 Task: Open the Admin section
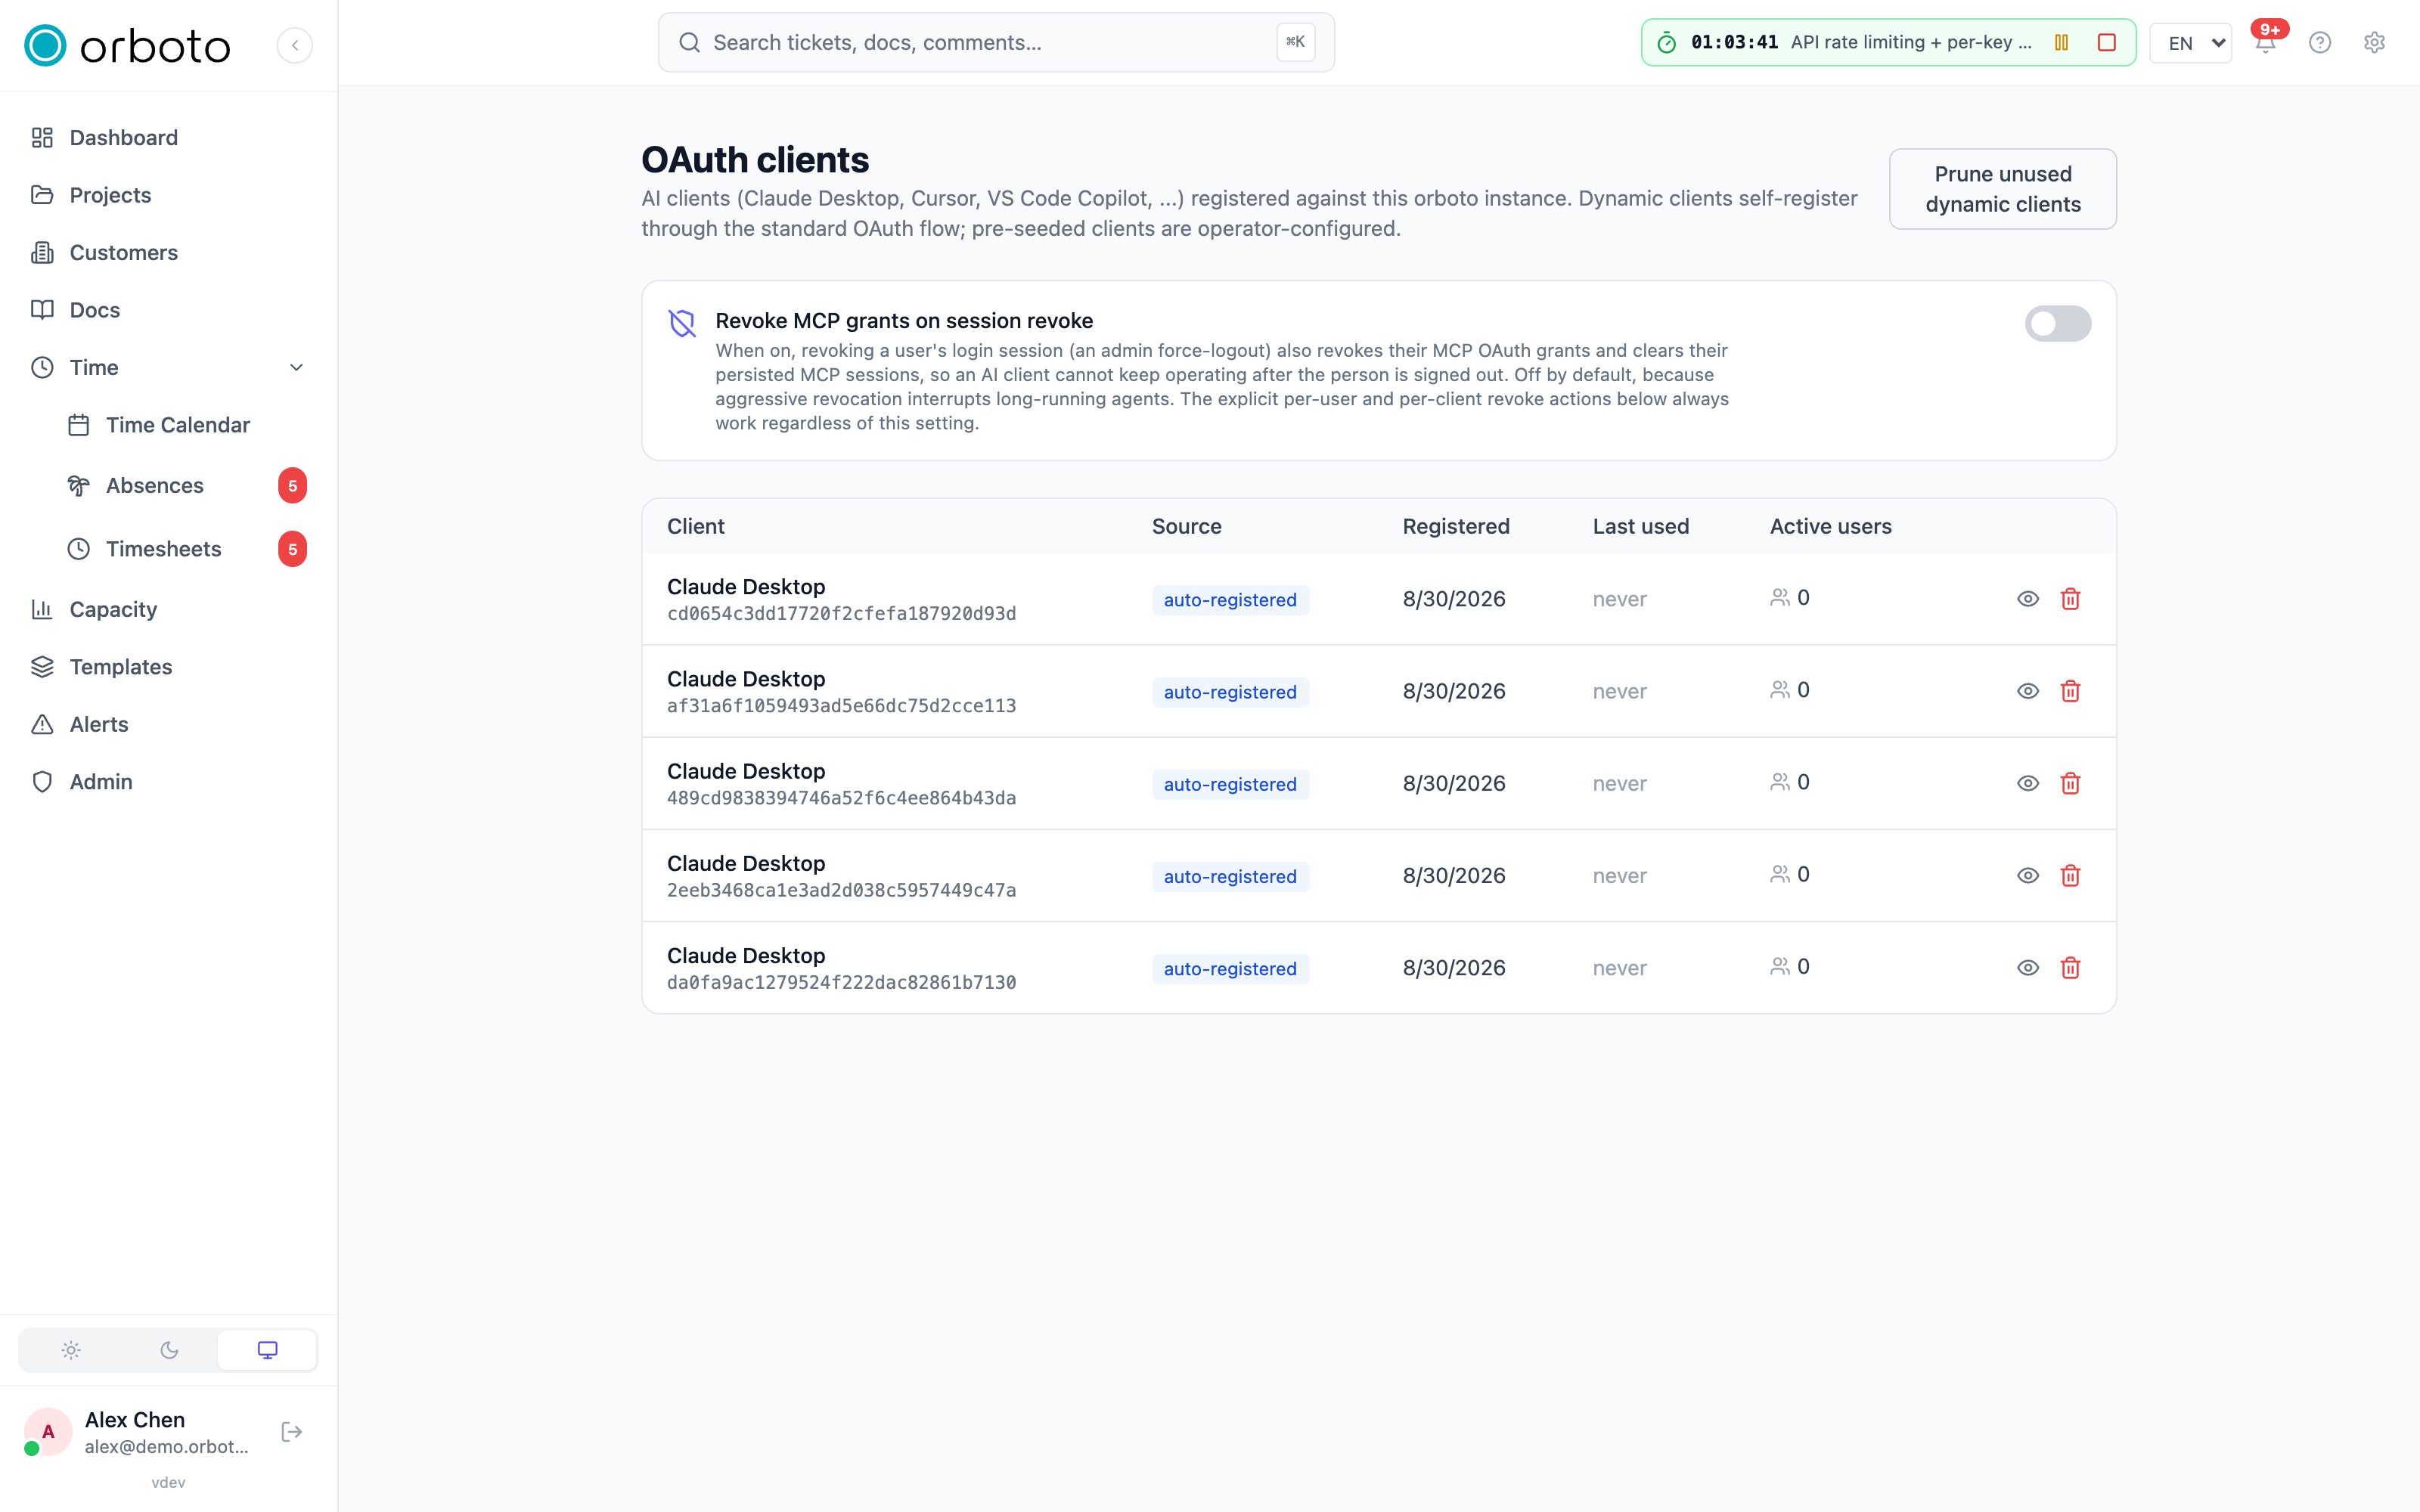click(x=168, y=782)
